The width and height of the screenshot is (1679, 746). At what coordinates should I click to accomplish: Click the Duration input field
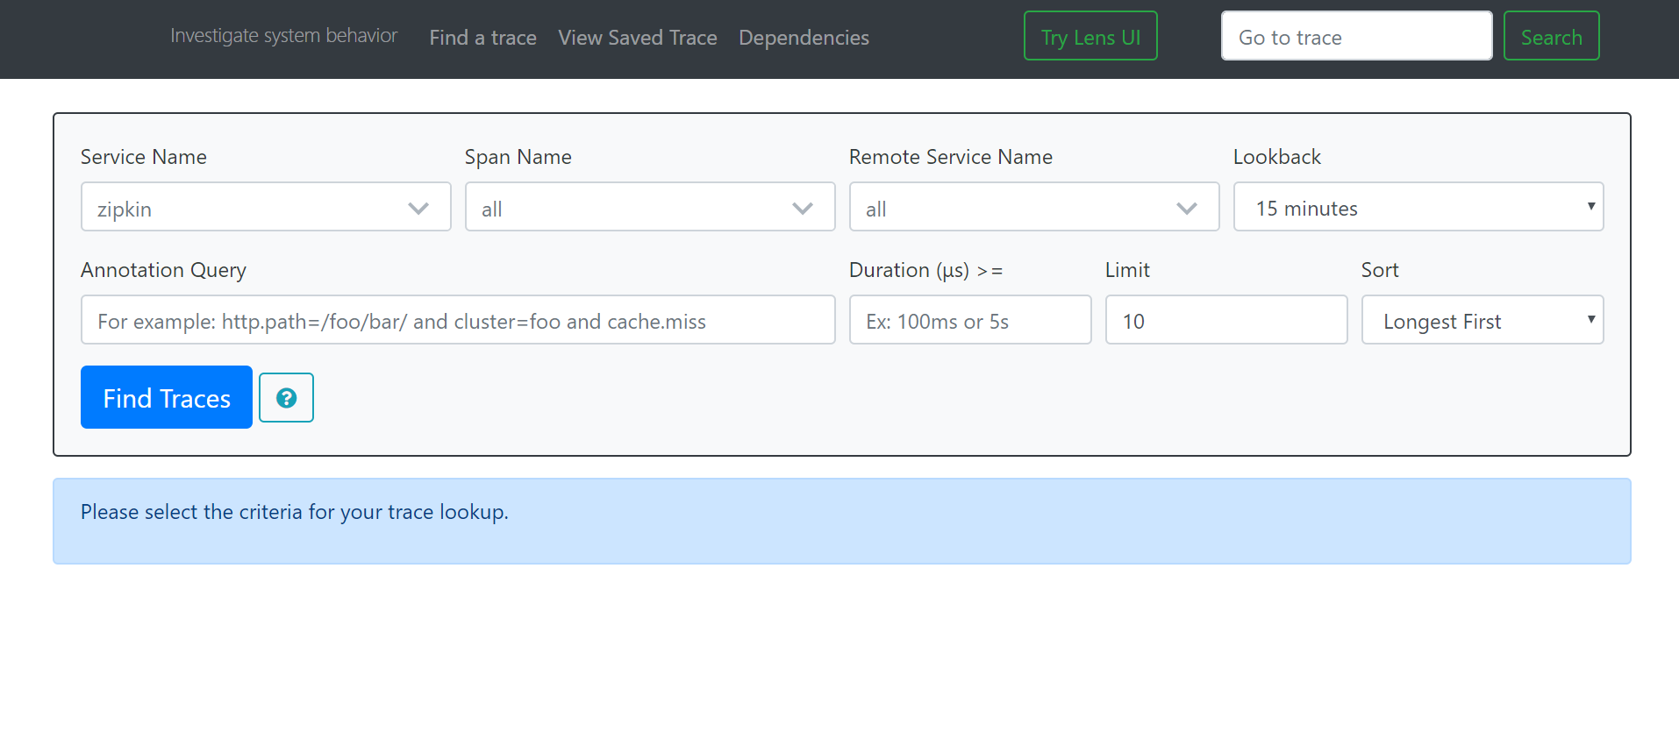(x=969, y=320)
